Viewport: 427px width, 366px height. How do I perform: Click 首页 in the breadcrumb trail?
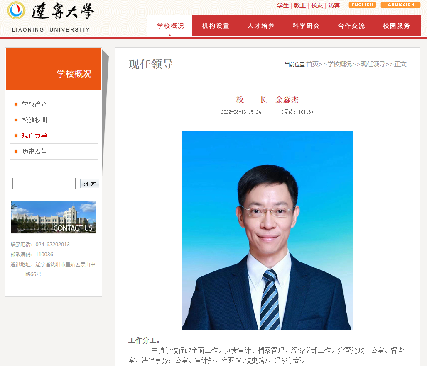(312, 64)
